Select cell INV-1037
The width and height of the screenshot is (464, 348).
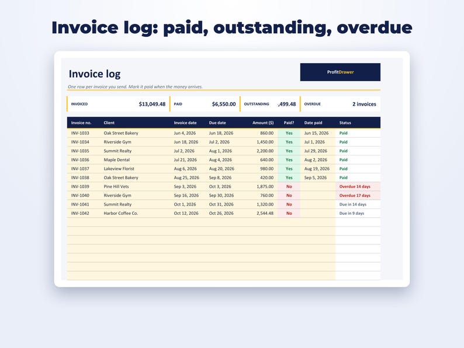[80, 169]
